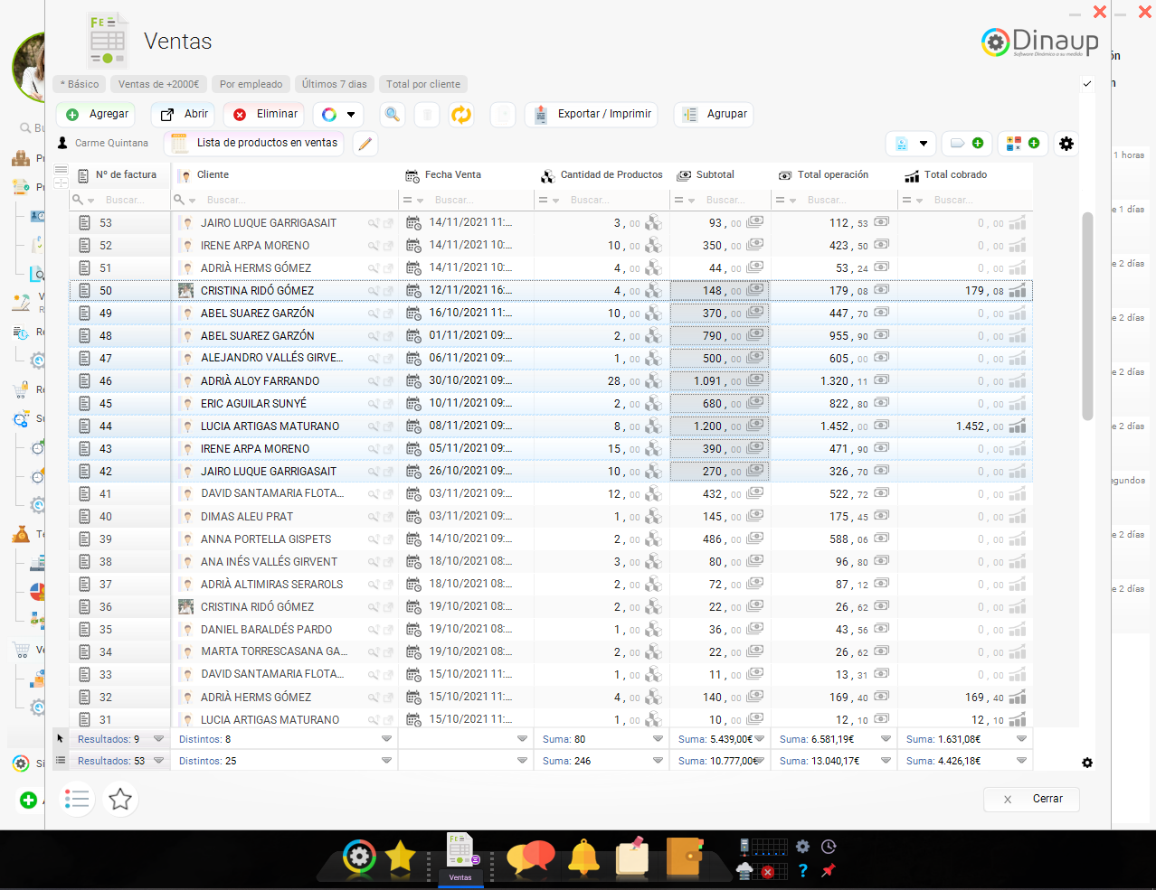
Task: Click the yellow star icon in dock
Action: click(400, 857)
